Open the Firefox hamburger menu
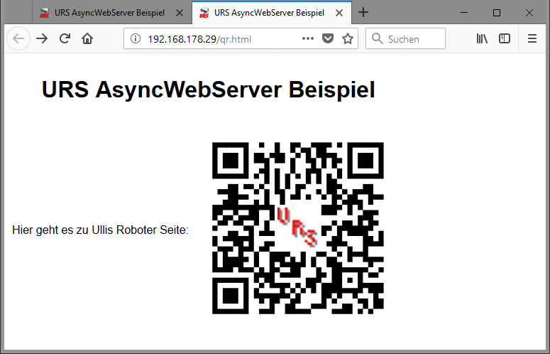 (x=532, y=38)
